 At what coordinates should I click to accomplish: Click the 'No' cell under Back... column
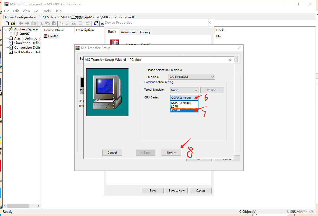point(219,36)
